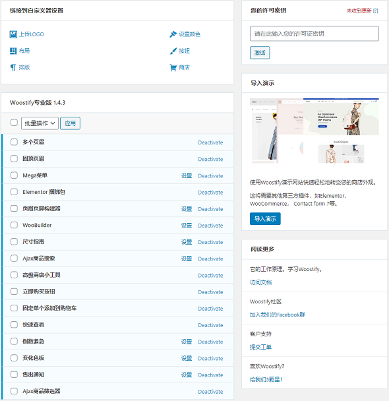Image resolution: width=389 pixels, height=401 pixels.
Task: Deactivate the WooBuilder module
Action: (210, 226)
